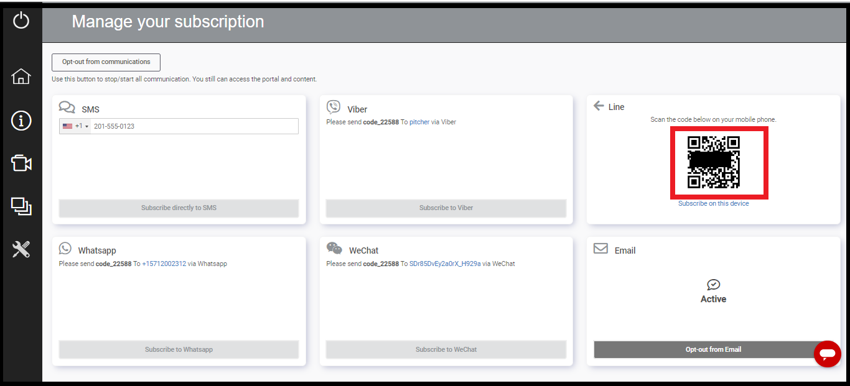
Task: Open the video camera section in the sidebar
Action: [21, 163]
